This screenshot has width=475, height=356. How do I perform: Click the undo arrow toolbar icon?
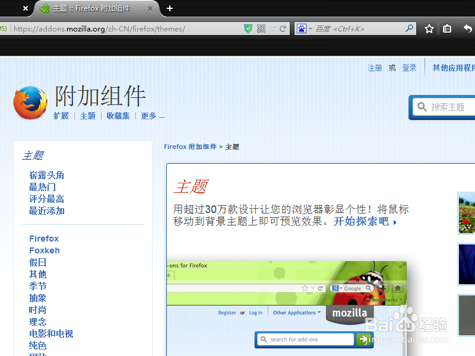(x=468, y=28)
